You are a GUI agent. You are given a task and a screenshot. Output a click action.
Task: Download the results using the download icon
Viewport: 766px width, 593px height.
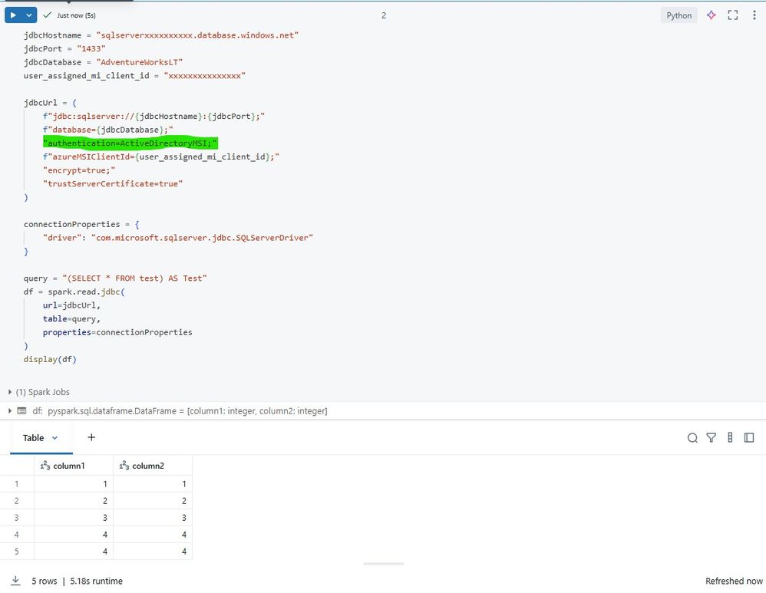click(x=15, y=581)
